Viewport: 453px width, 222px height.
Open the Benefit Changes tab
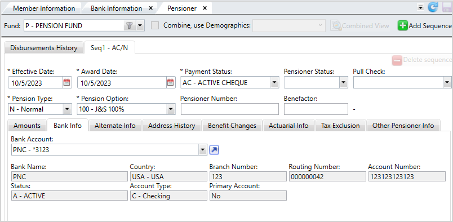pyautogui.click(x=232, y=126)
